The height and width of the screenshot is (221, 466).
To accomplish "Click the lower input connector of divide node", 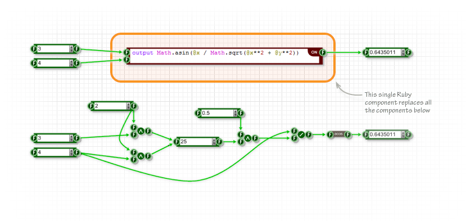I will pyautogui.click(x=294, y=138).
